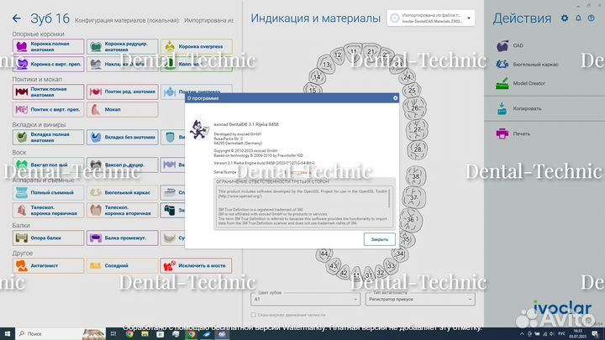Image resolution: width=605 pixels, height=340 pixels.
Task: Open the help question mark icon
Action: 591,18
